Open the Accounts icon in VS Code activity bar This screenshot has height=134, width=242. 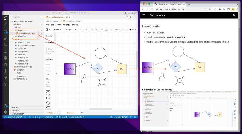pos(5,105)
